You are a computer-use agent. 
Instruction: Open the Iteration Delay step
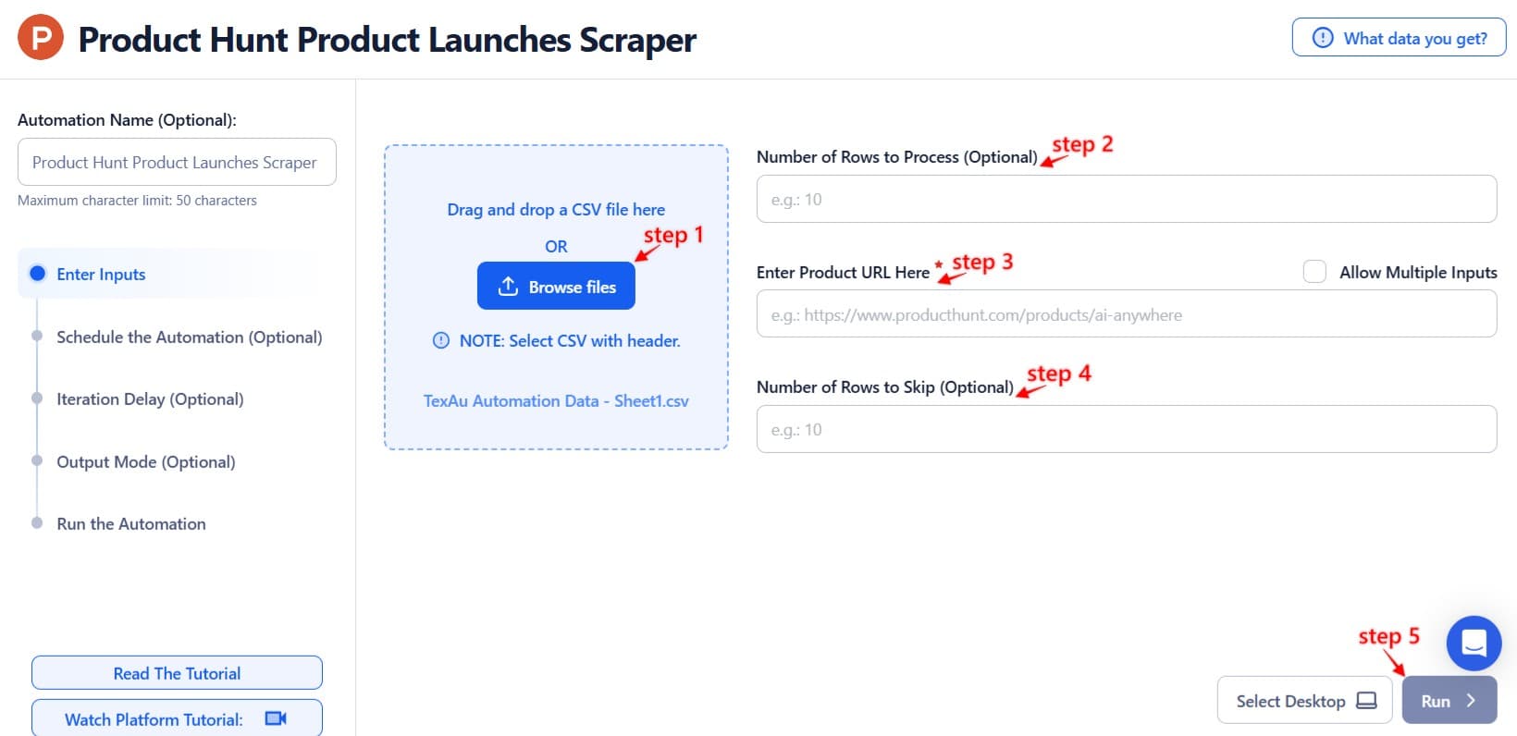pos(150,399)
